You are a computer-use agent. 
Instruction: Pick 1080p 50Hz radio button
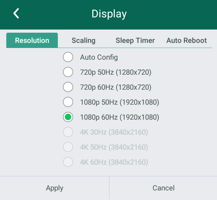coord(68,102)
